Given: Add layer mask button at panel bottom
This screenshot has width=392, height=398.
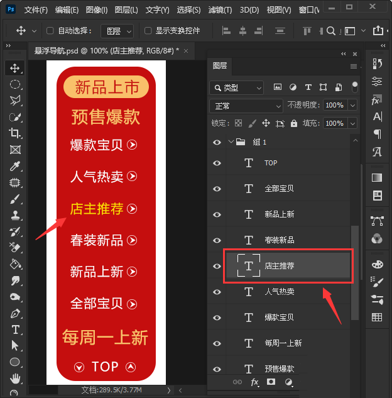Looking at the screenshot, I should point(271,382).
